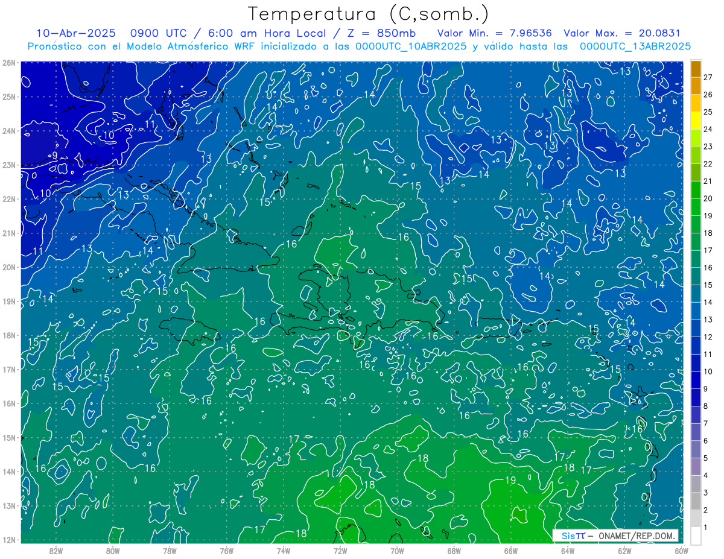Click longitude axis label '82W'

[x=56, y=551]
